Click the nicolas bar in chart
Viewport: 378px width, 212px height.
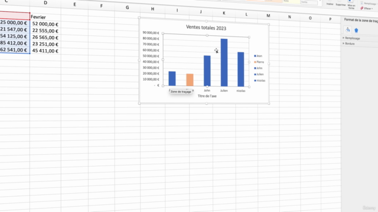[x=240, y=69]
